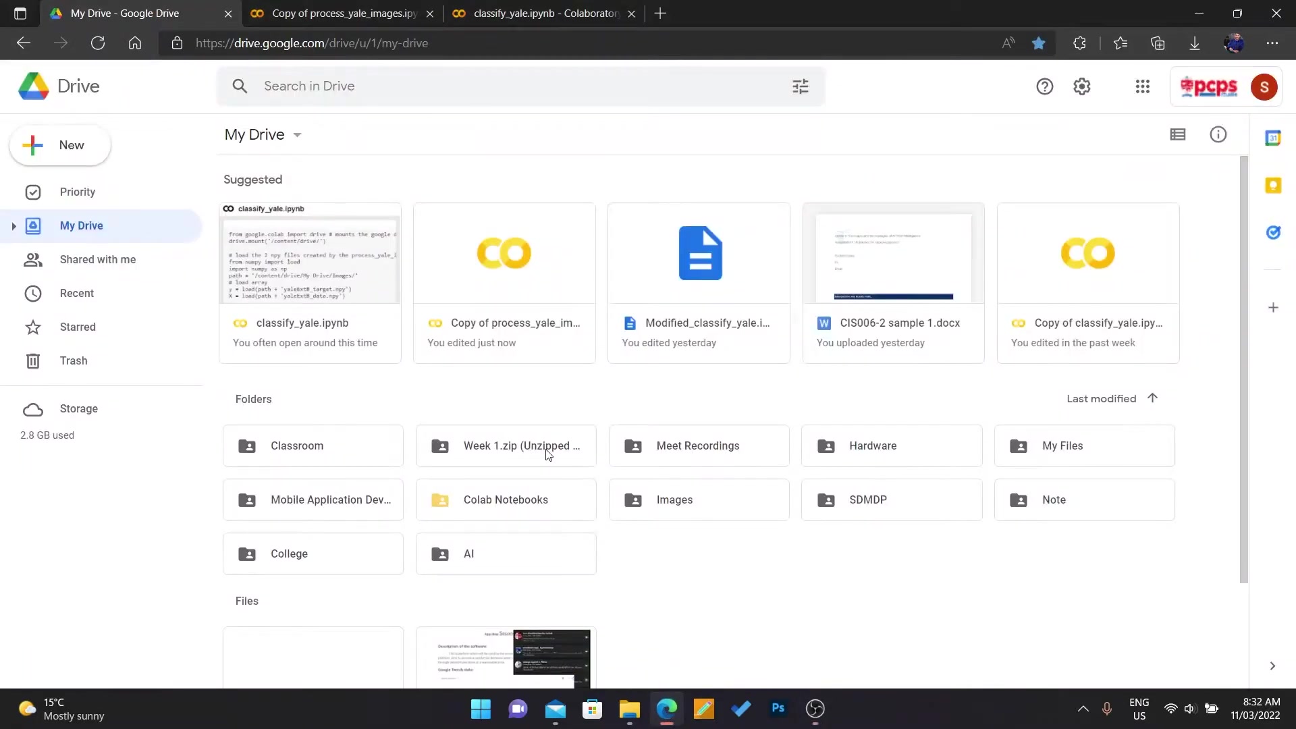The height and width of the screenshot is (729, 1296).
Task: Expand My Drive tree arrow in sidebar
Action: [x=13, y=226]
